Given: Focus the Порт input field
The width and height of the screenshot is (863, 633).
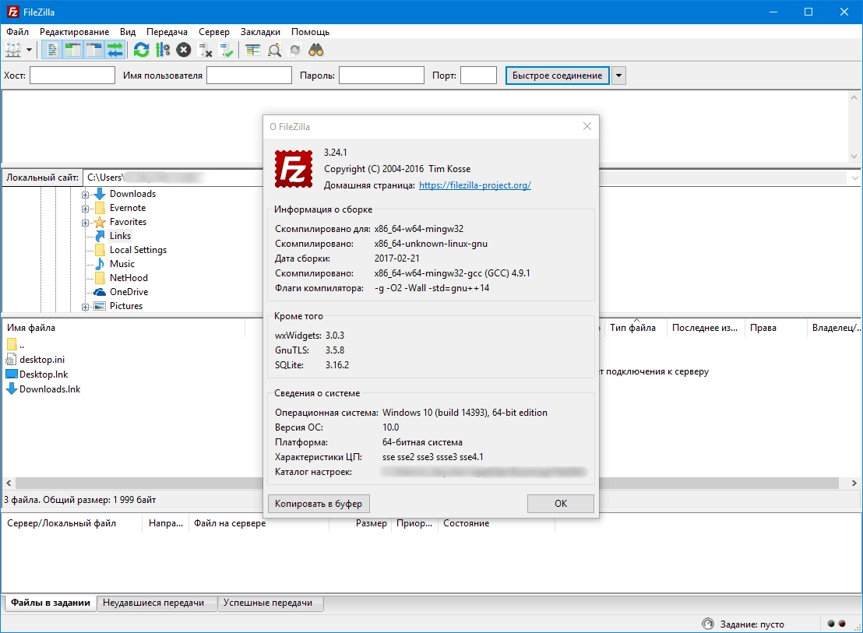Looking at the screenshot, I should pos(478,76).
